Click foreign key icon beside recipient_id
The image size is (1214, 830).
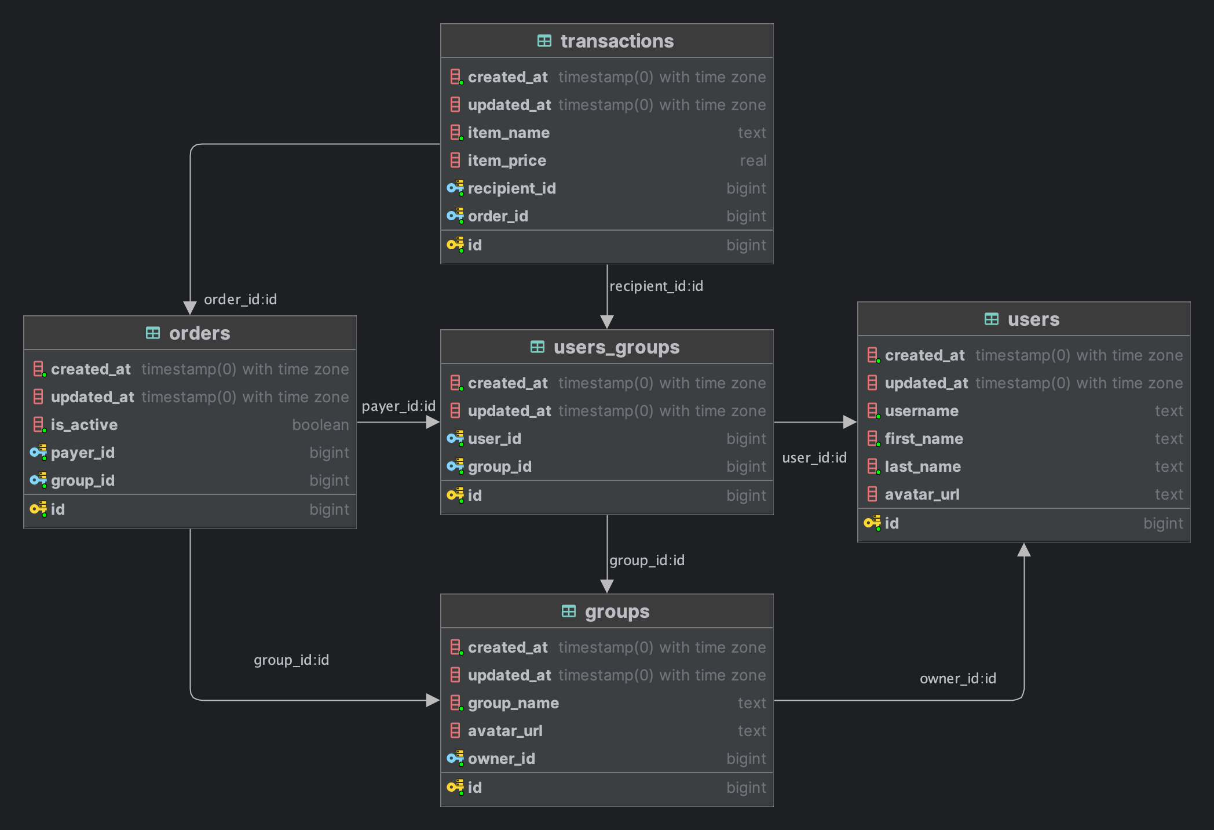(x=455, y=188)
